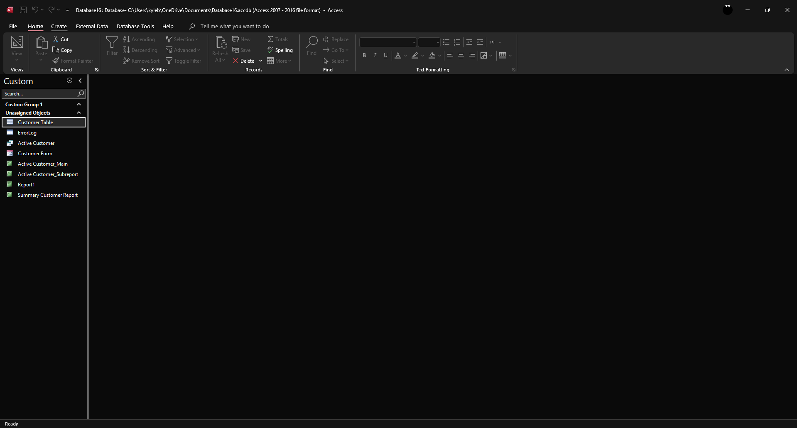The width and height of the screenshot is (797, 428).
Task: Click the text highlight color button
Action: 415,55
